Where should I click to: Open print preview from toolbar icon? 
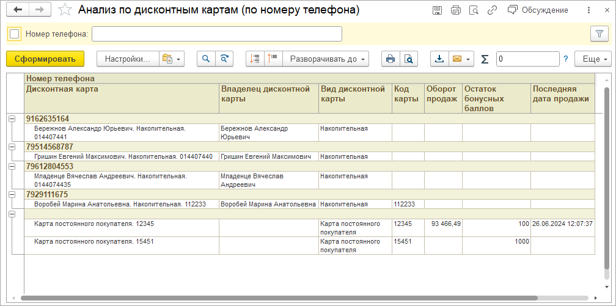(409, 59)
